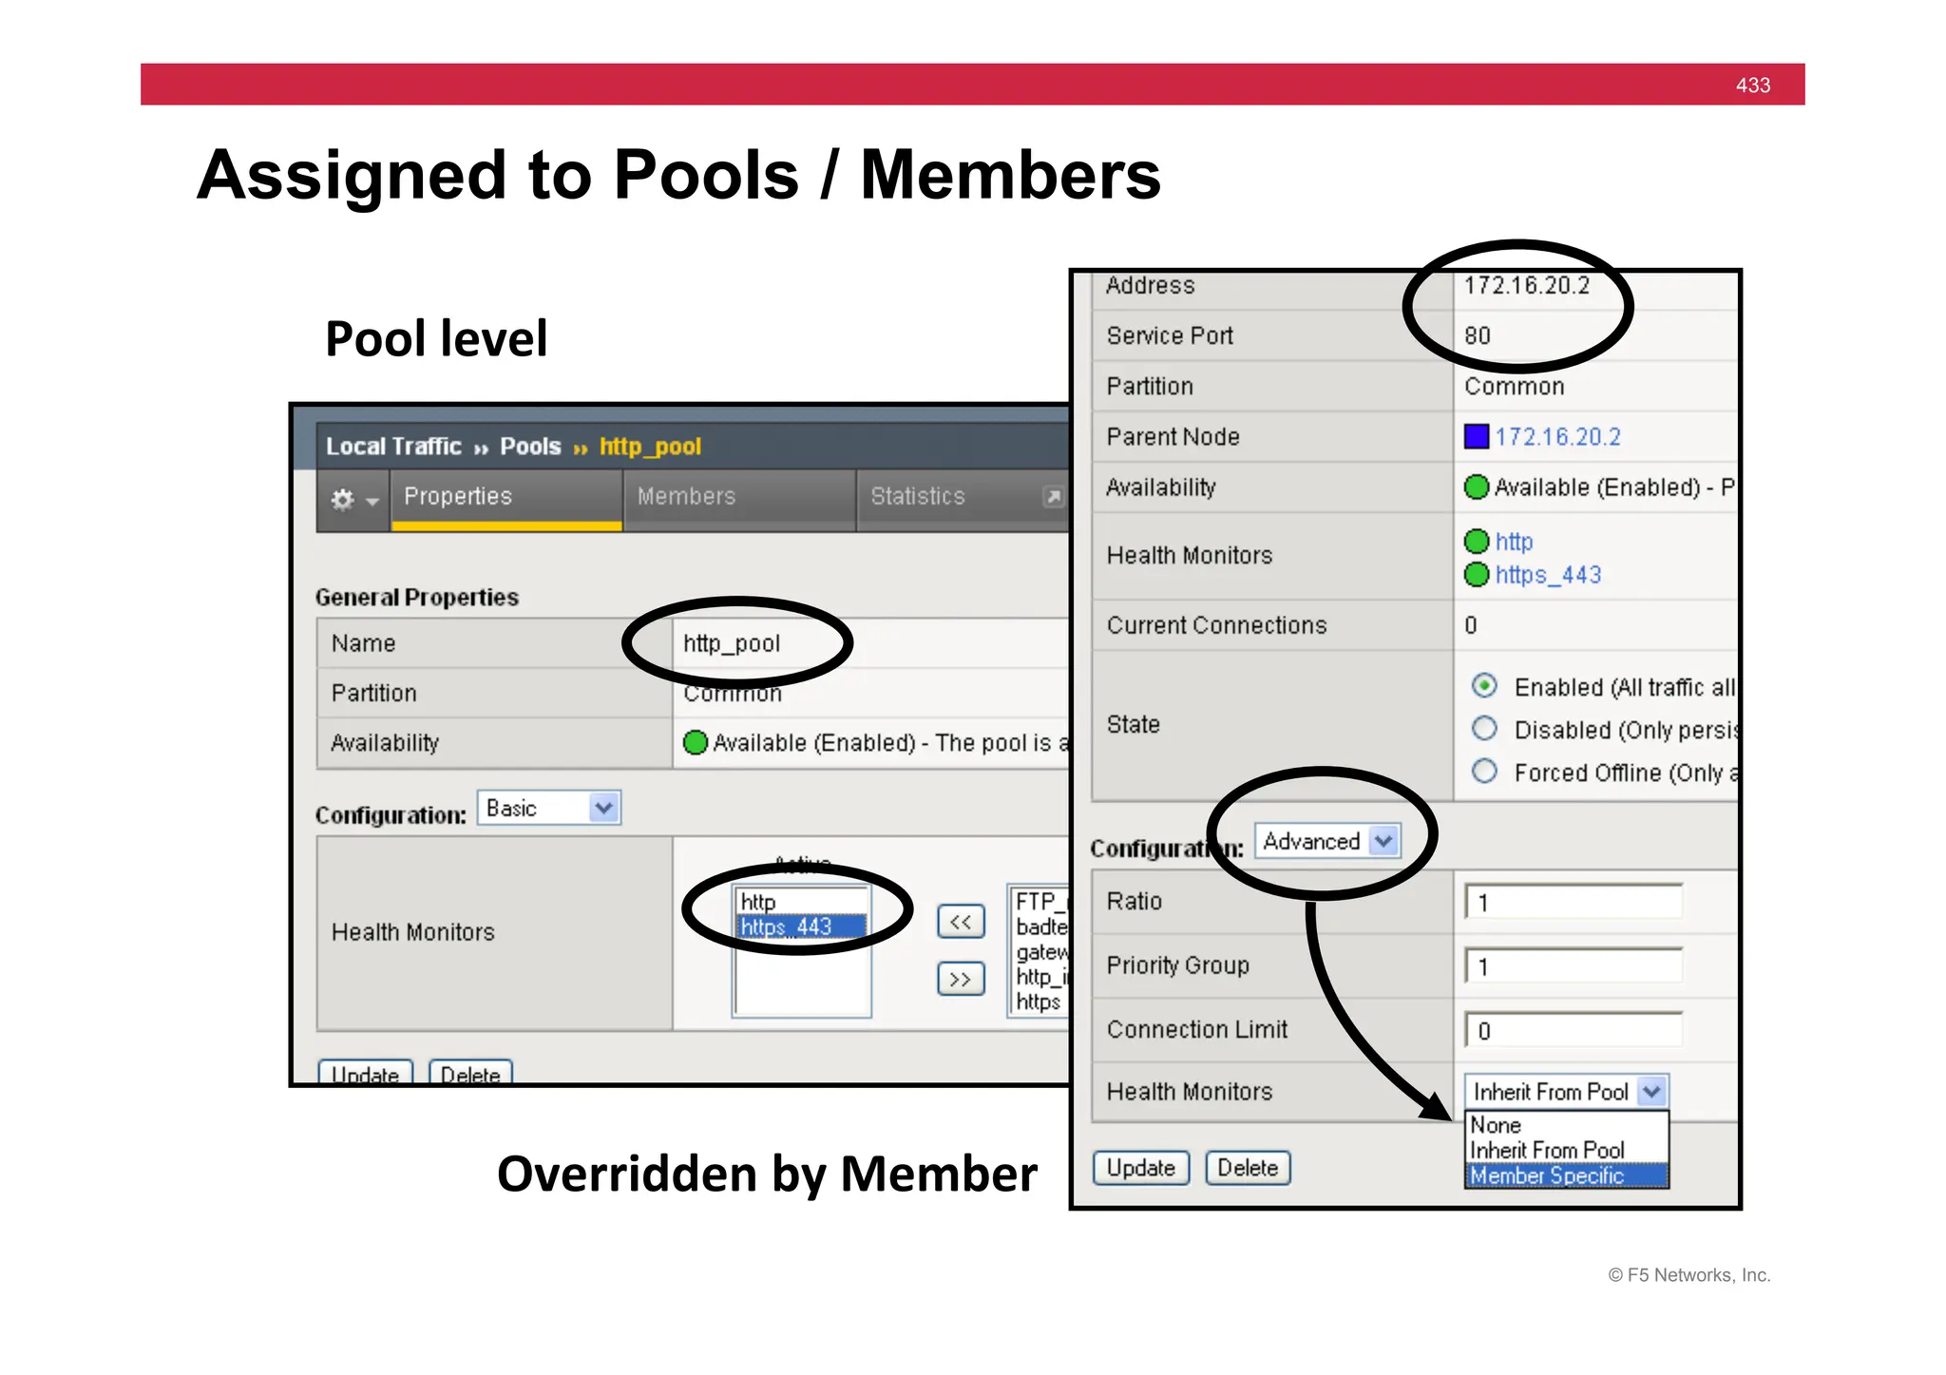The image size is (1946, 1375).
Task: Open the Basic configuration dropdown
Action: click(x=549, y=809)
